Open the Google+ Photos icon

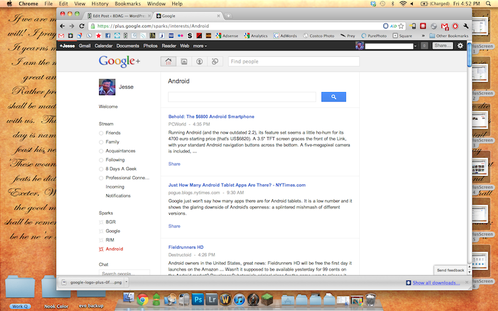184,62
